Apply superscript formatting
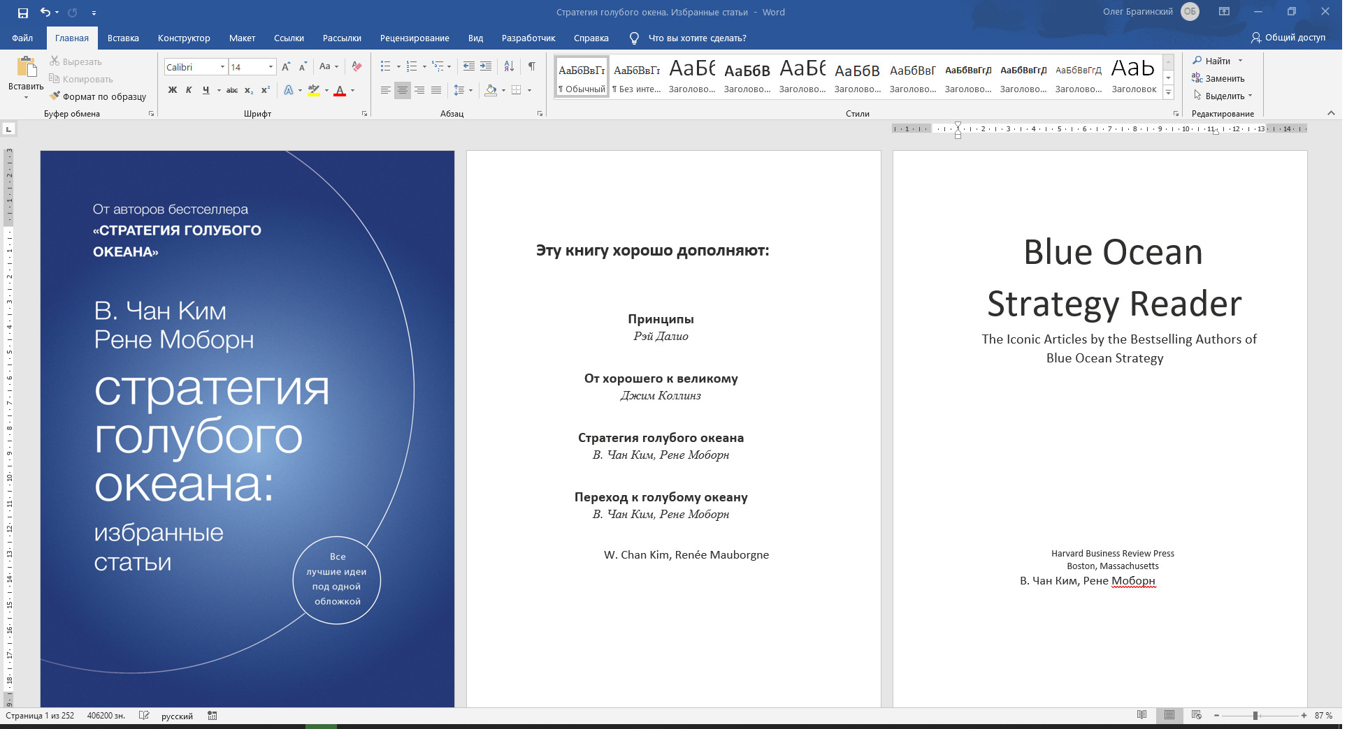Image resolution: width=1347 pixels, height=729 pixels. pyautogui.click(x=266, y=90)
